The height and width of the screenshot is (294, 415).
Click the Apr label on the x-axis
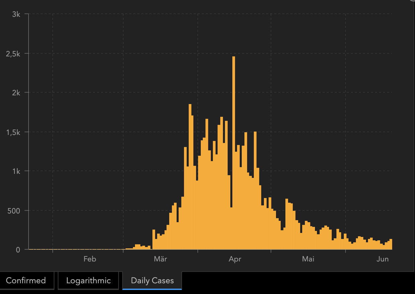click(235, 259)
